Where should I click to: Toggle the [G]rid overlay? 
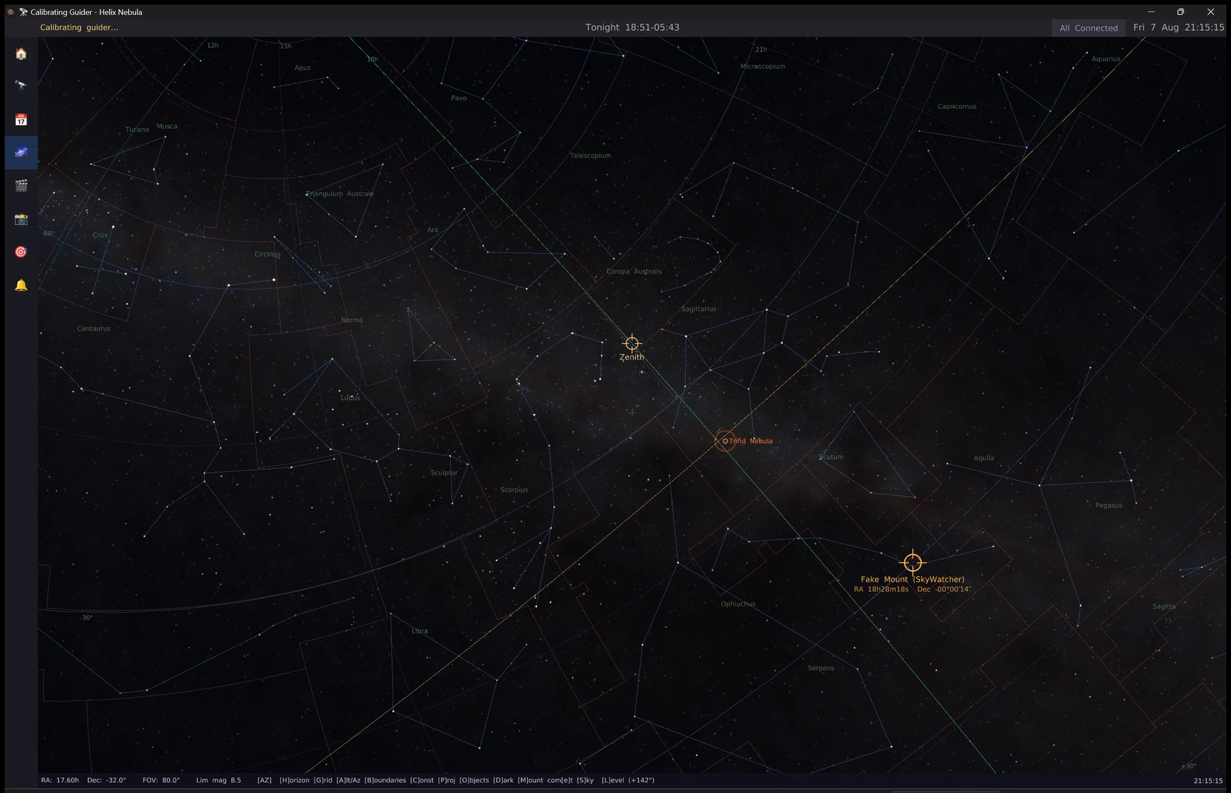(323, 780)
